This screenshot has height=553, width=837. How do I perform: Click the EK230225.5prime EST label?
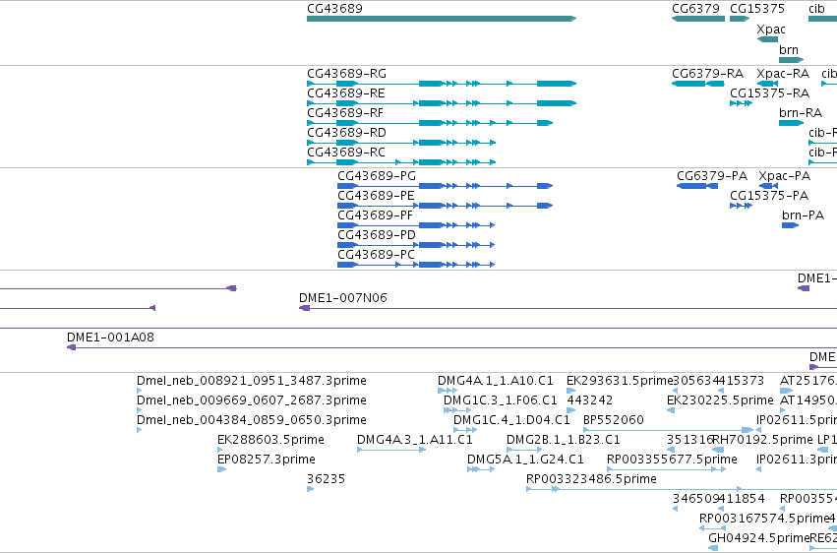pyautogui.click(x=720, y=400)
